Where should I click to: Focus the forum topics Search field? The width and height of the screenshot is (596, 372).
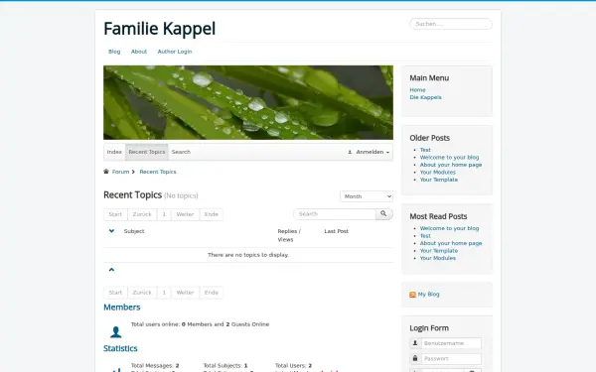coord(335,214)
